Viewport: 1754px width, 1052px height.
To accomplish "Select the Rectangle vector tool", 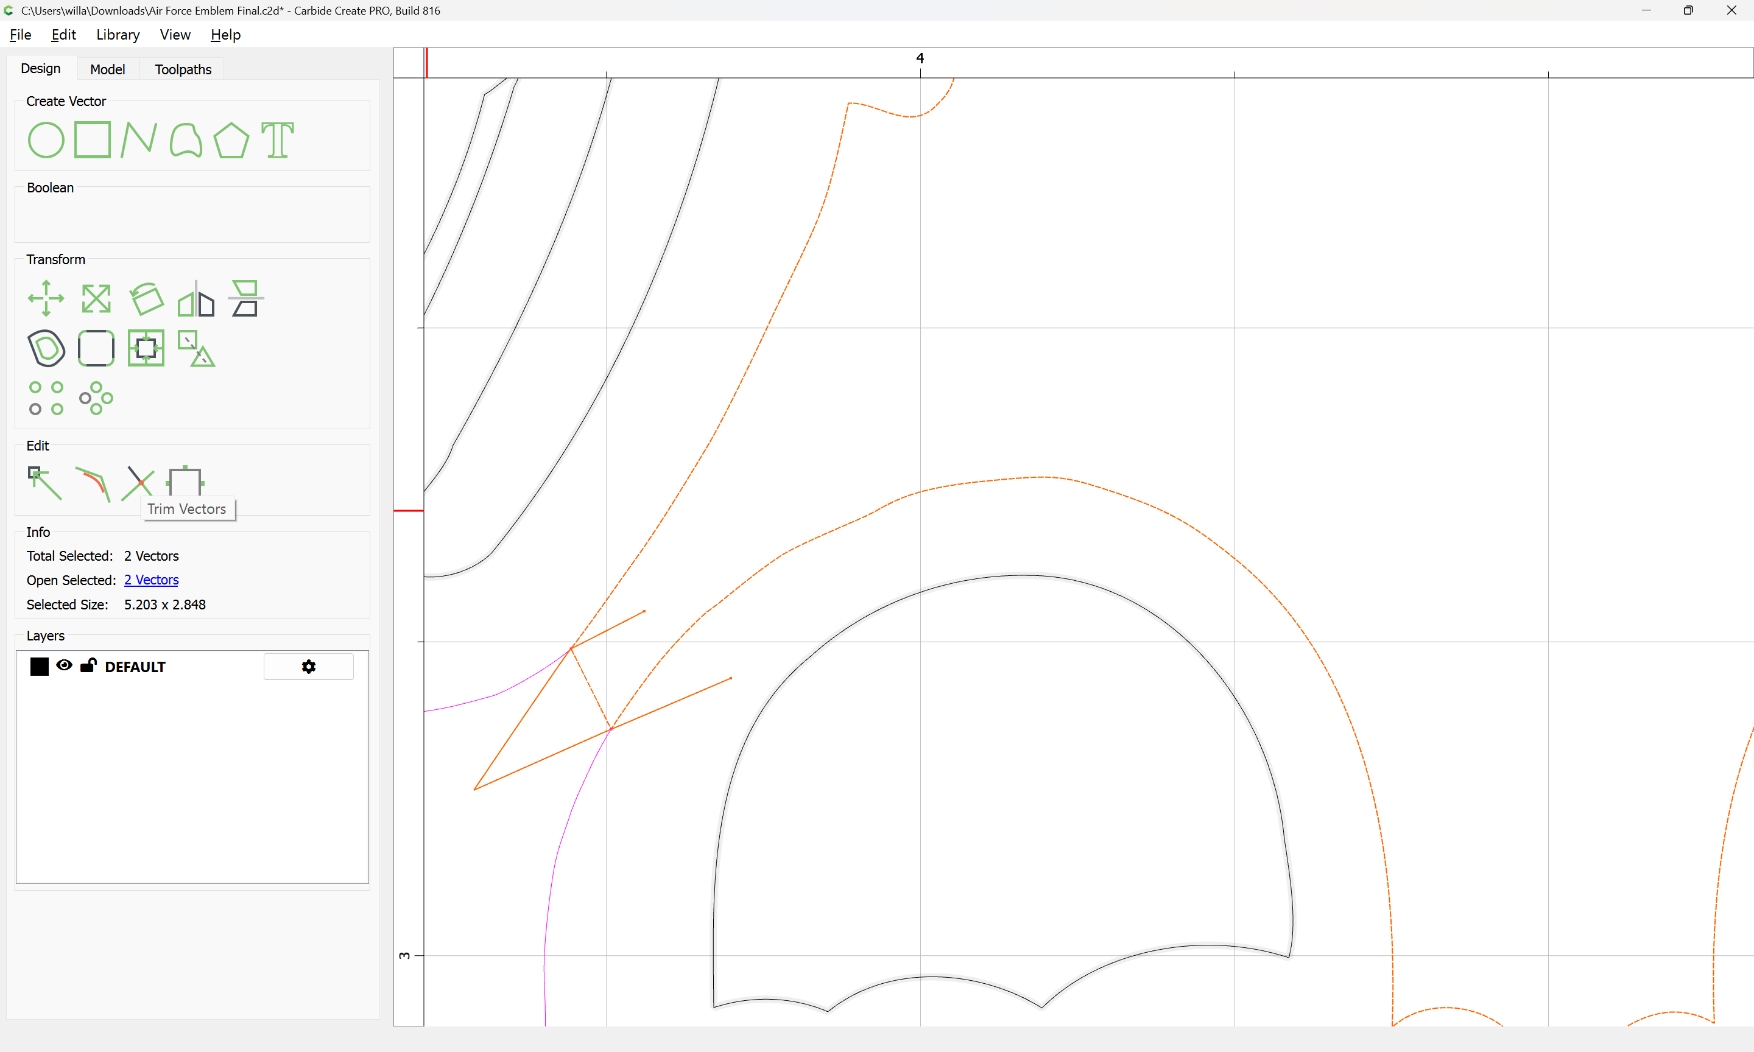I will tap(93, 139).
